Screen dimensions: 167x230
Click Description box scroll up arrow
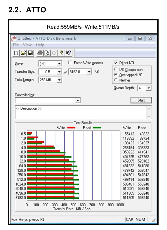click(149, 109)
